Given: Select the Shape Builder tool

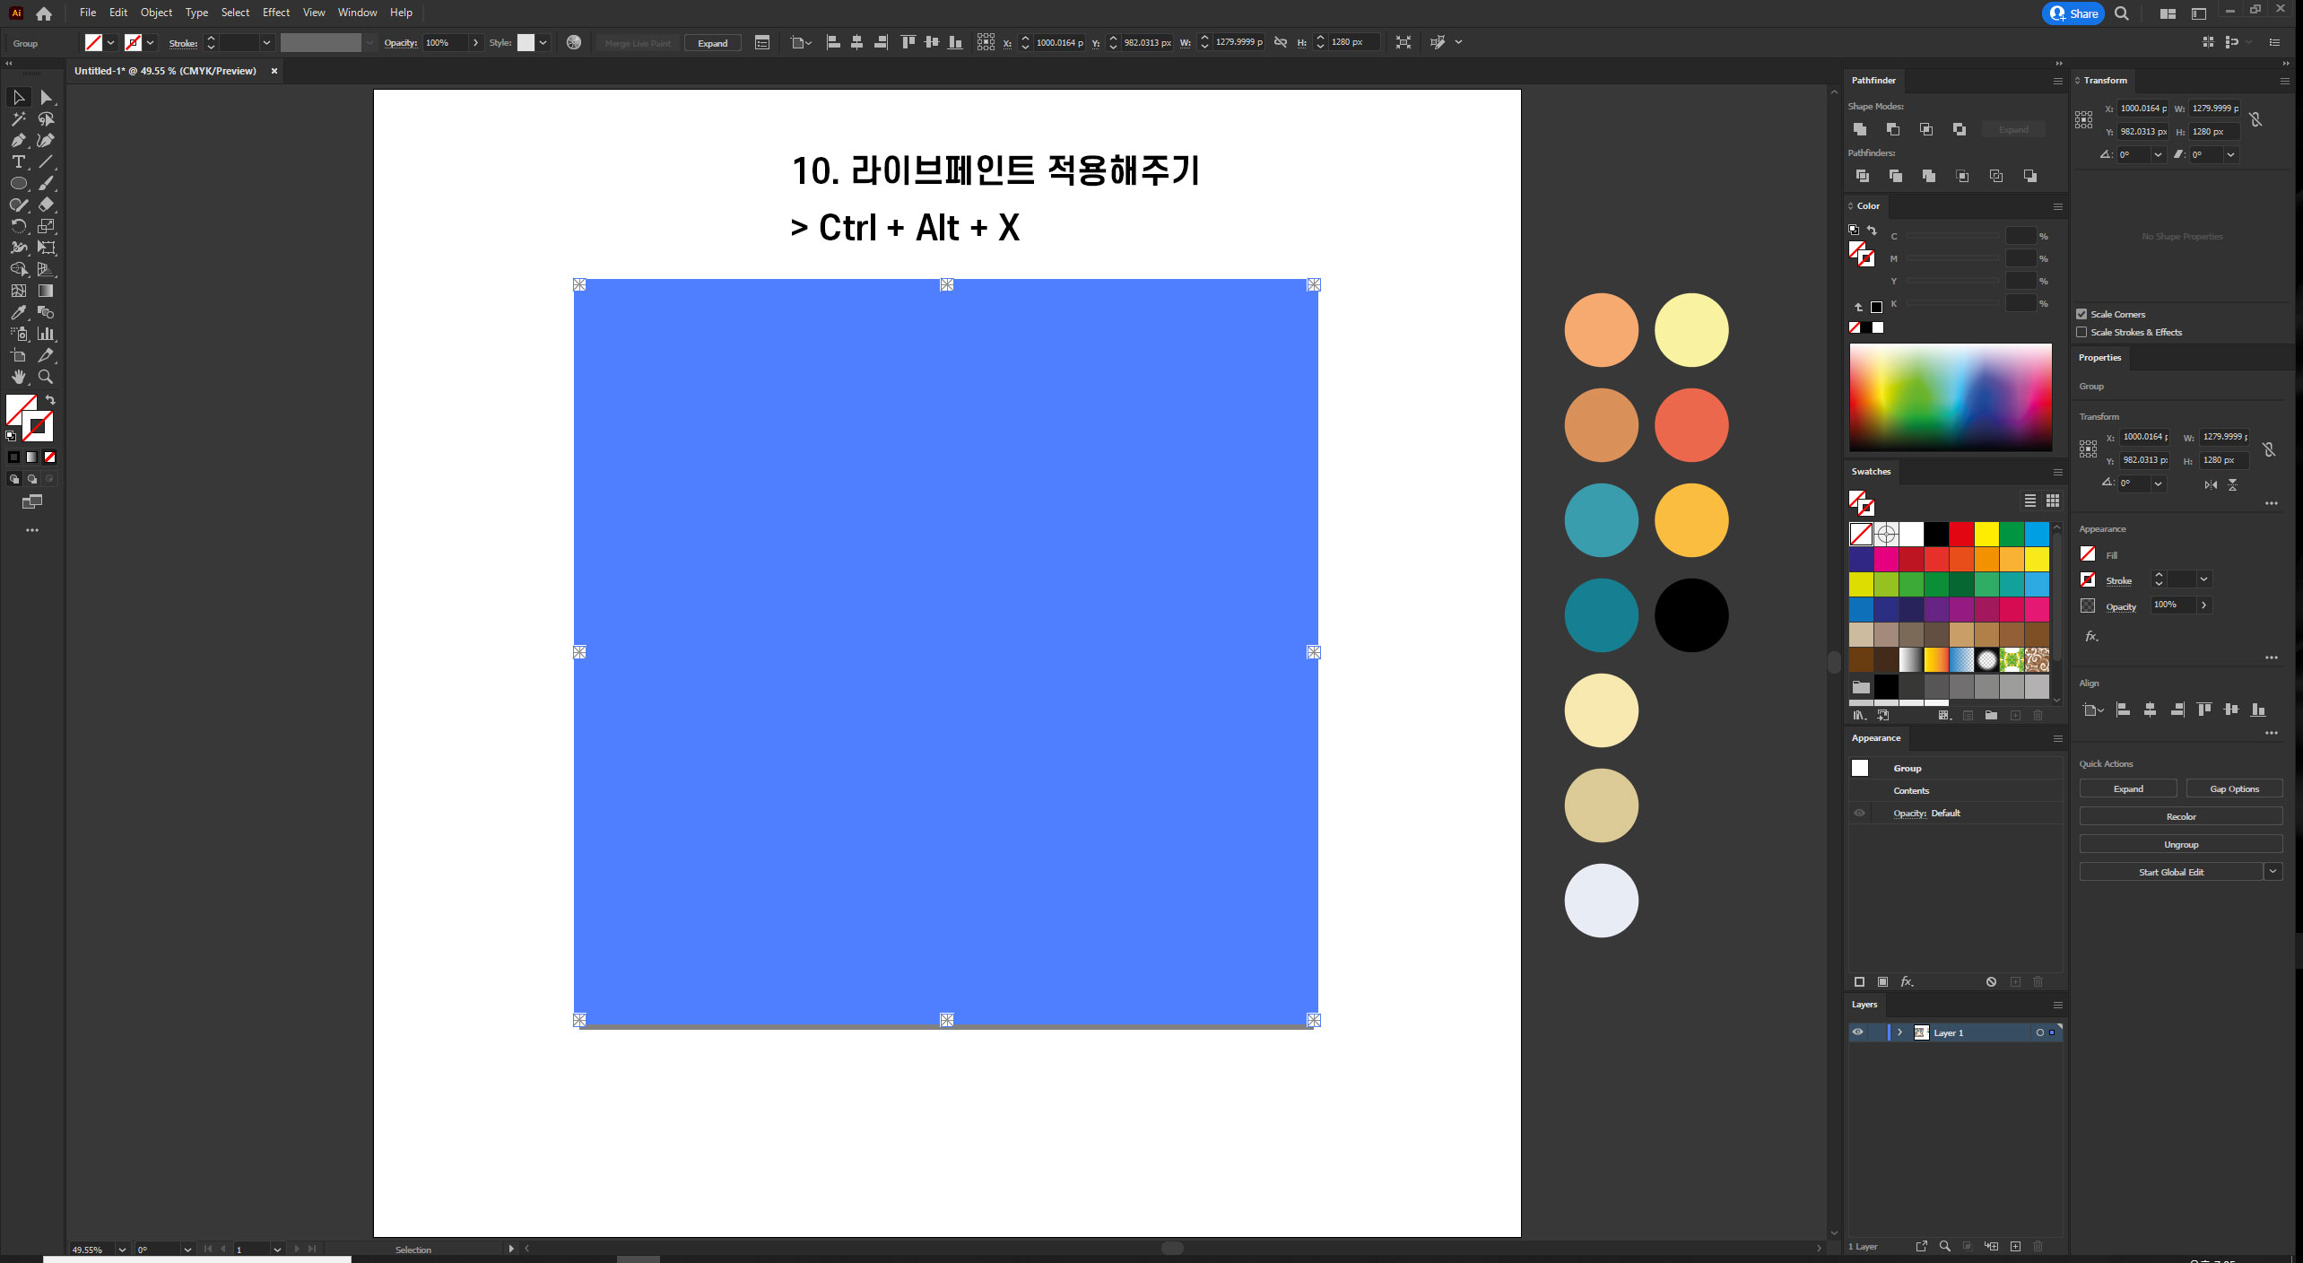Looking at the screenshot, I should pos(18,269).
